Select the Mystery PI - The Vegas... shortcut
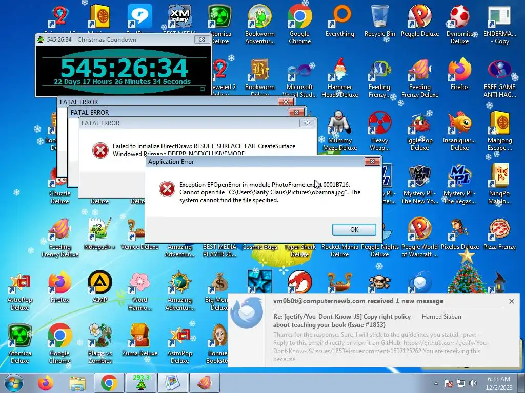 [x=459, y=184]
